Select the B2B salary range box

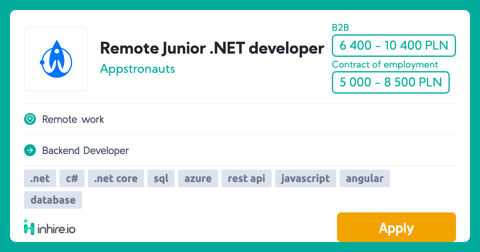coord(394,46)
